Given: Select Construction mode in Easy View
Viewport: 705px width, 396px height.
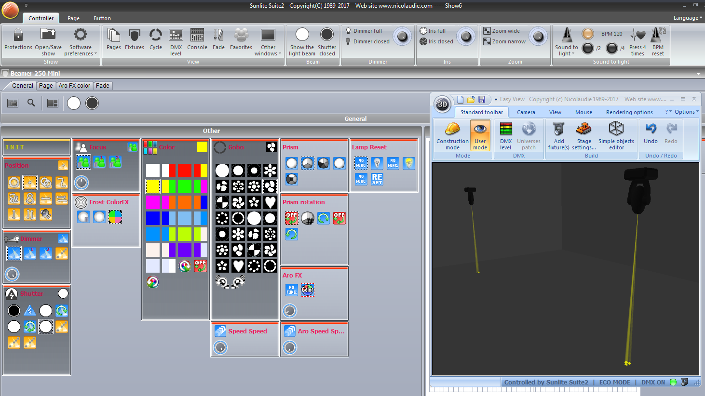Looking at the screenshot, I should [x=452, y=136].
